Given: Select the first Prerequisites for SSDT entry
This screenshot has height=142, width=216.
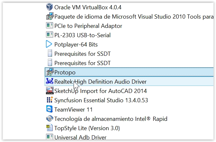Looking at the screenshot, I should (82, 54).
